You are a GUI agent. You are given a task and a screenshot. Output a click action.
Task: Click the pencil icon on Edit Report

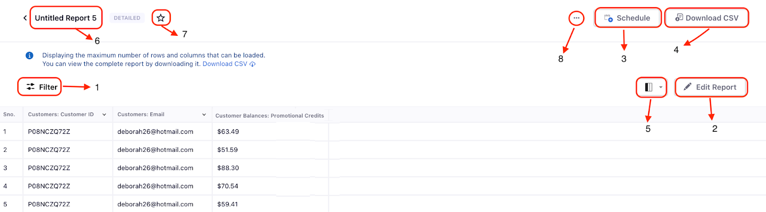687,87
